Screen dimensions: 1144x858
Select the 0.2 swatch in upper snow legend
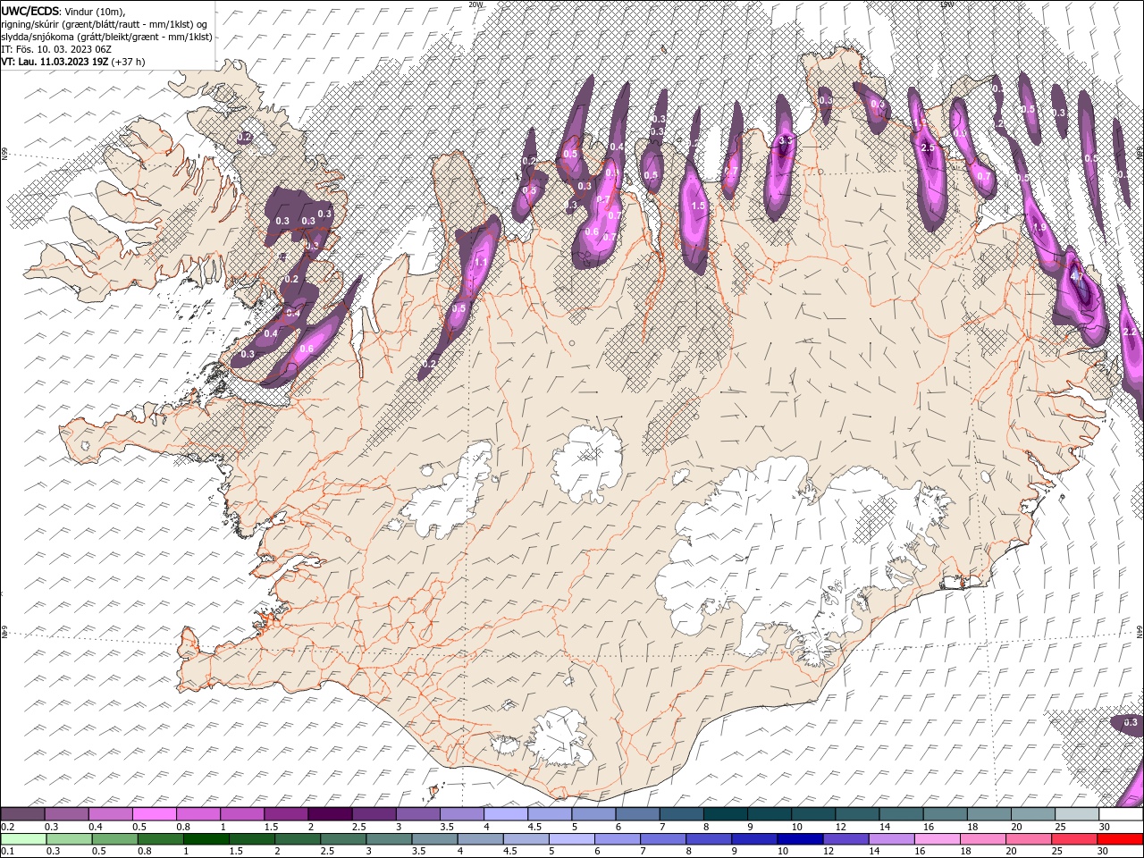22,814
